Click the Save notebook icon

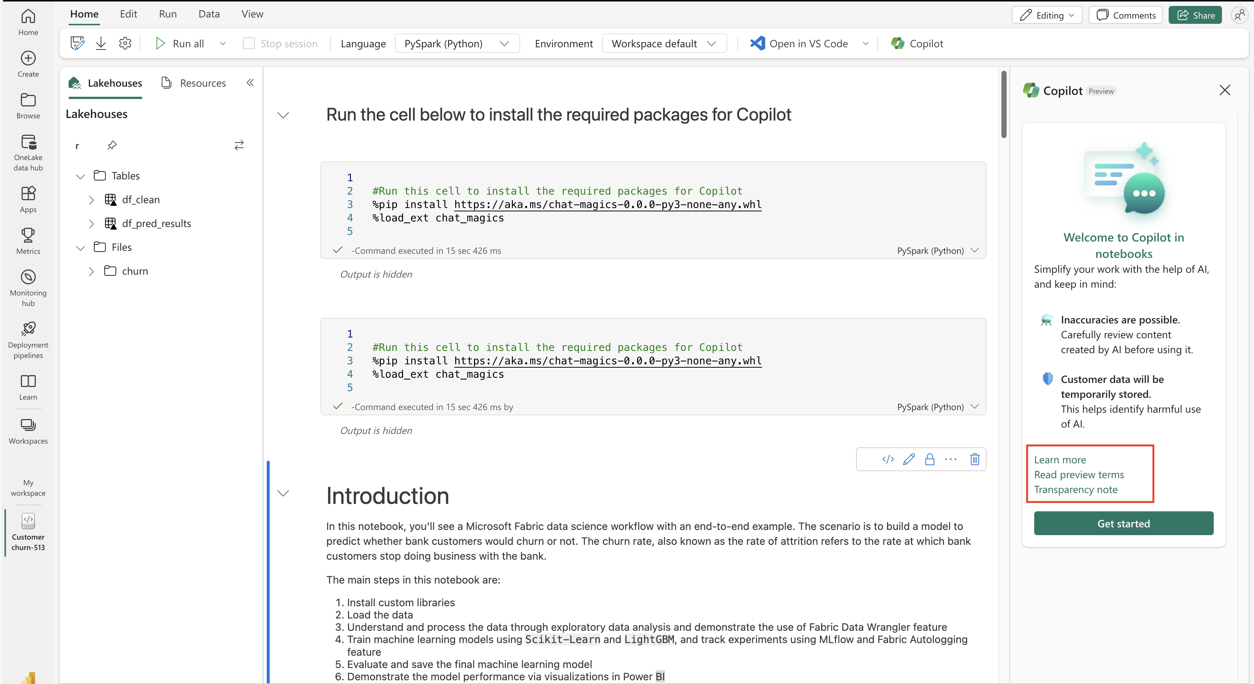point(77,43)
